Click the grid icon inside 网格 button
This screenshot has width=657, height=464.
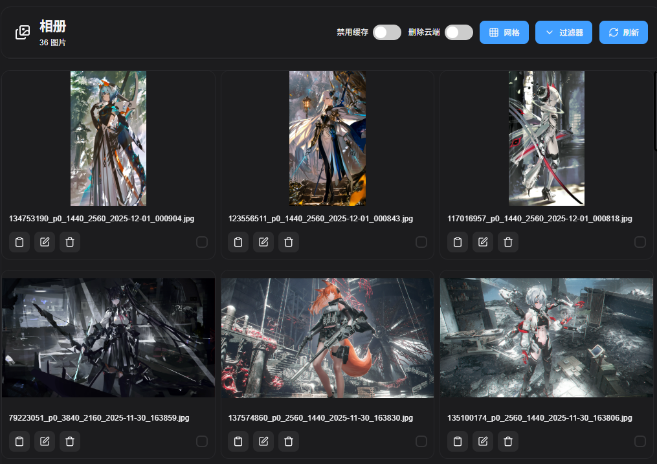[493, 32]
